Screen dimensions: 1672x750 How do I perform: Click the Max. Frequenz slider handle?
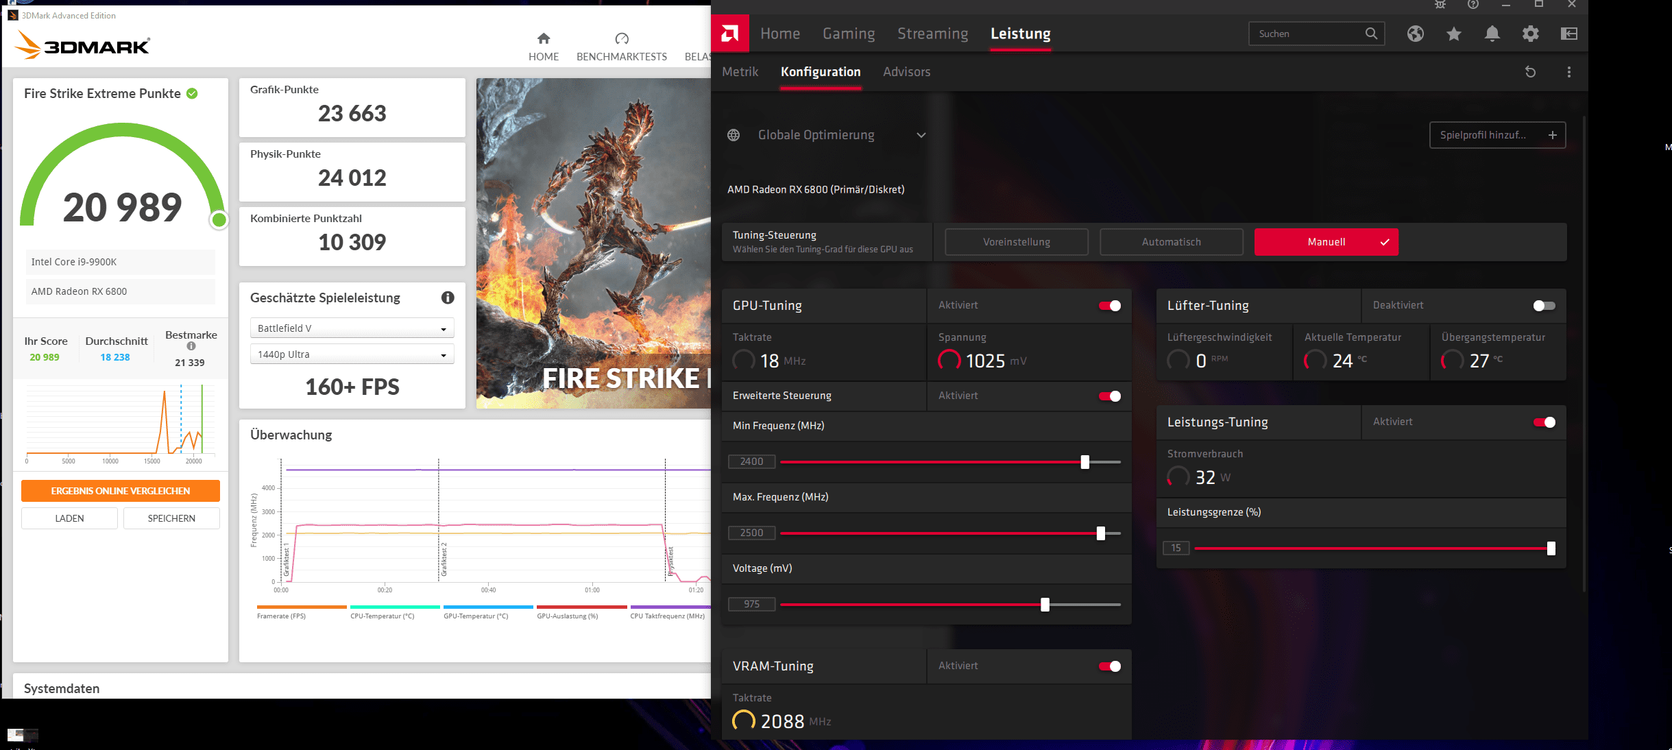(1101, 533)
